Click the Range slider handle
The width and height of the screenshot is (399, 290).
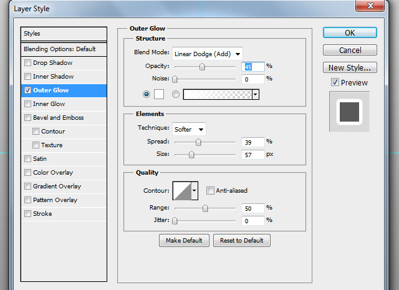pos(205,208)
